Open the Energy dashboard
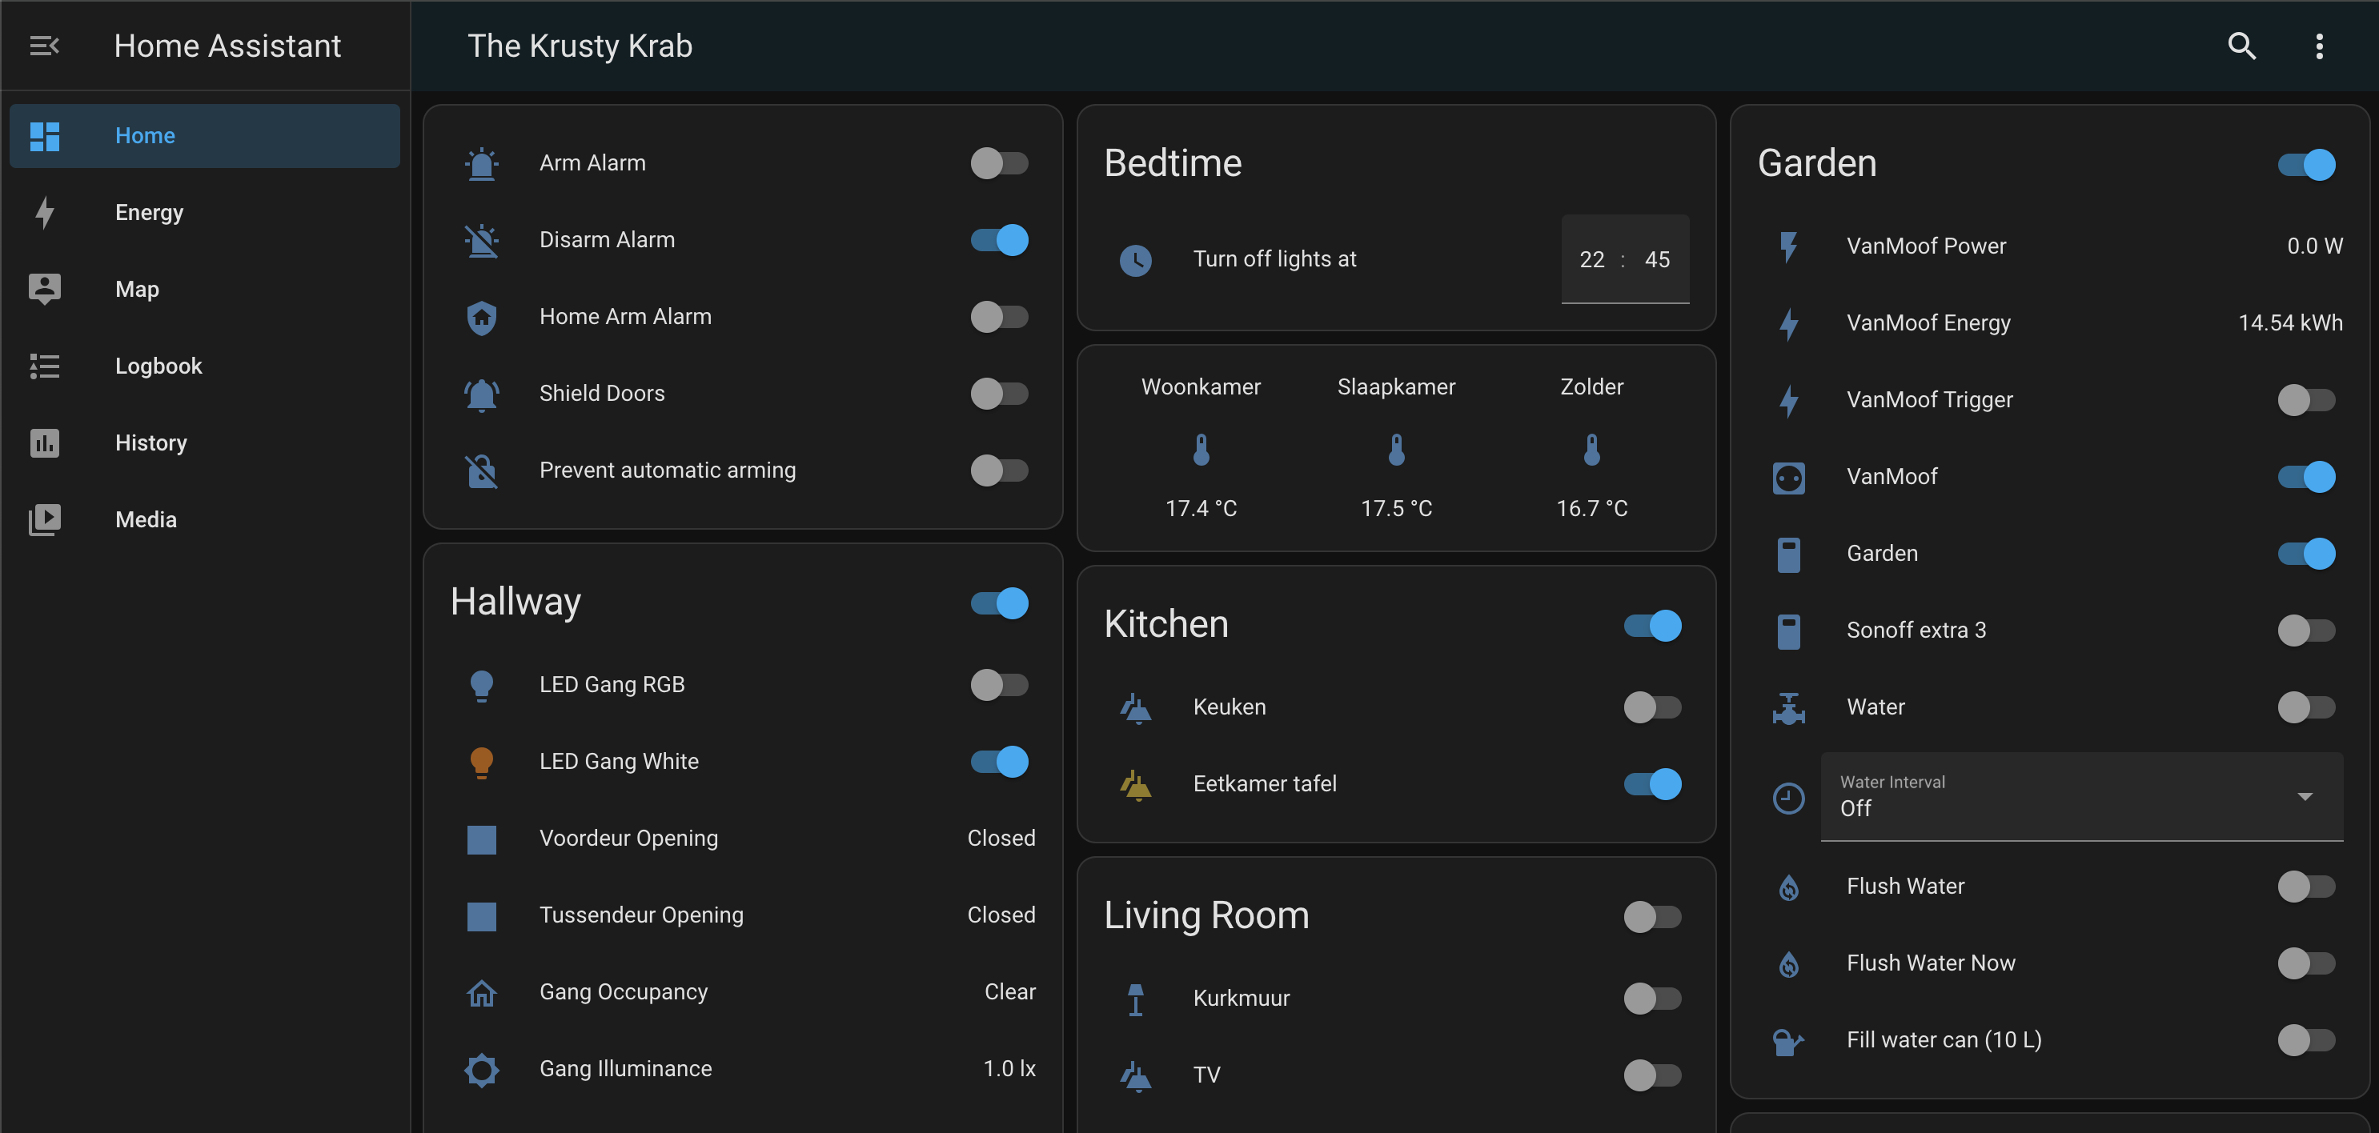 pos(204,212)
